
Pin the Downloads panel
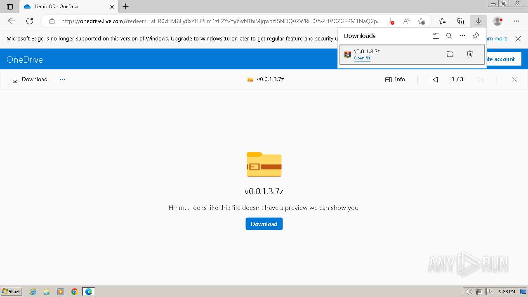point(476,36)
